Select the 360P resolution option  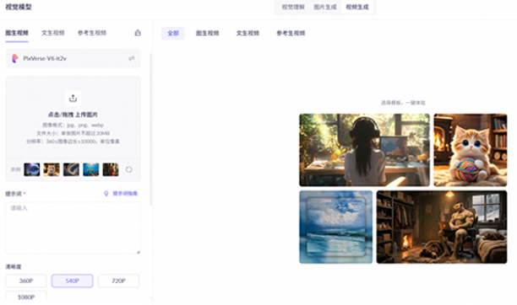click(x=25, y=281)
